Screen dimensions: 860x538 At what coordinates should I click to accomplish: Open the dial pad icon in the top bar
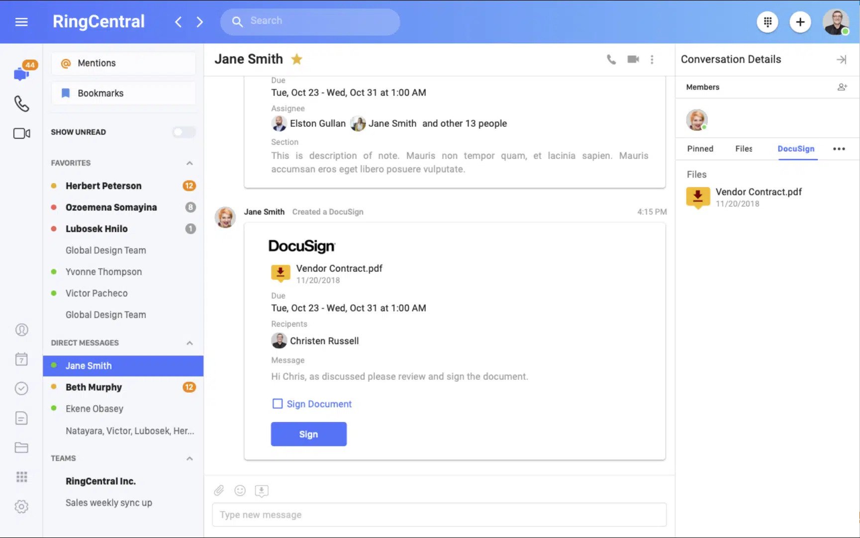coord(767,22)
